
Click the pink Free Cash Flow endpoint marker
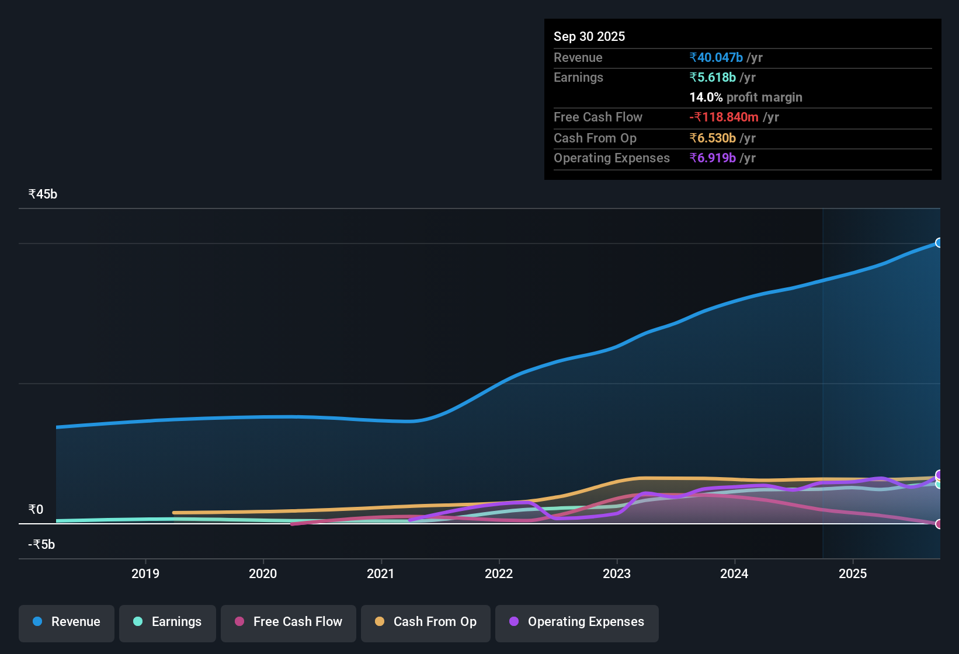(x=939, y=524)
